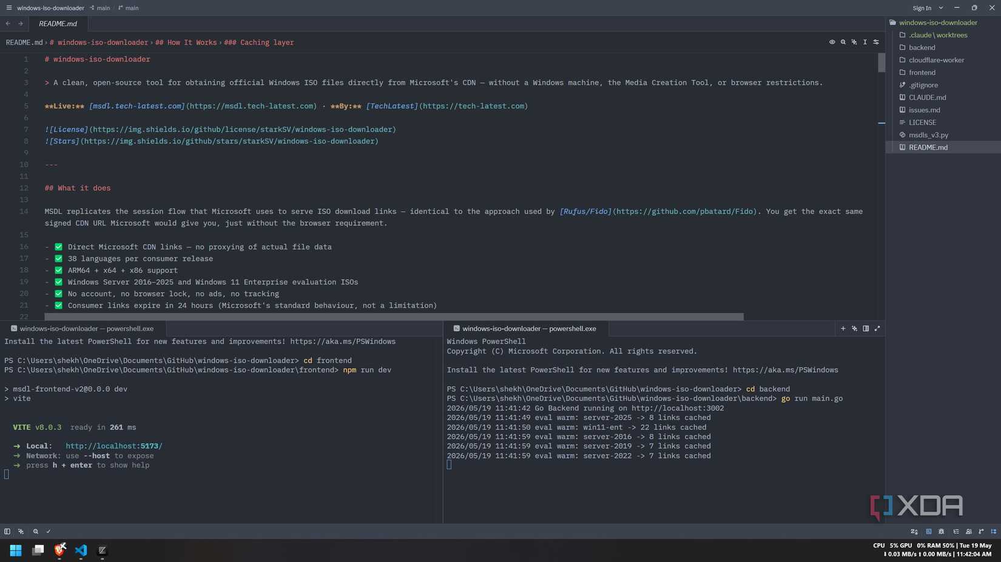Go forward with the right arrow navigation icon
1001x562 pixels.
20,24
